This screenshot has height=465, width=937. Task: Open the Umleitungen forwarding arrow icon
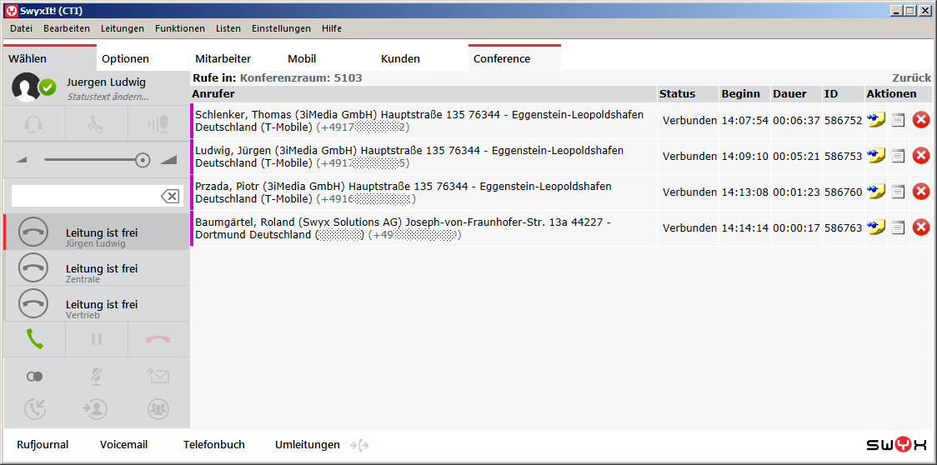[x=359, y=445]
